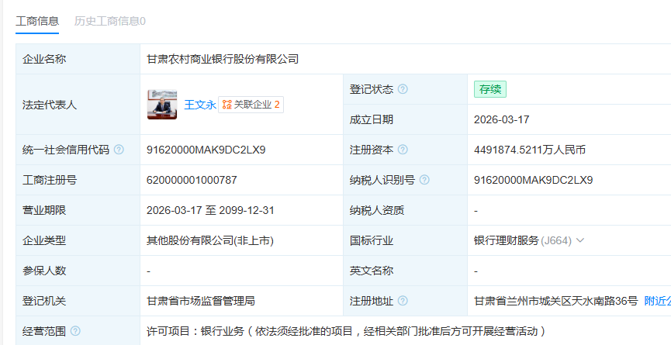Switch to the 历史工商信息 tab
The image size is (671, 345).
(x=109, y=21)
